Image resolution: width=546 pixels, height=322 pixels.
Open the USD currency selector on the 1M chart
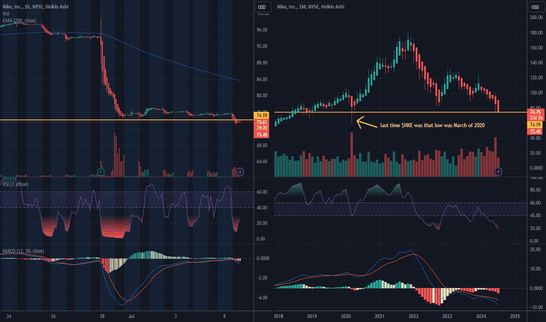535,7
